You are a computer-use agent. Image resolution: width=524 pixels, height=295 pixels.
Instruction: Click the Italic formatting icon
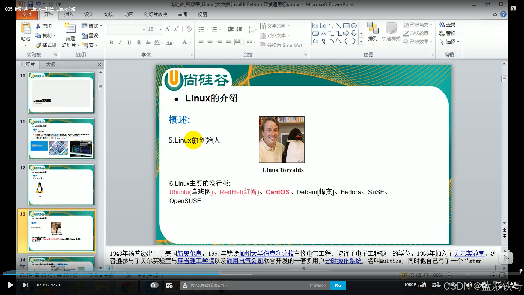(x=120, y=42)
